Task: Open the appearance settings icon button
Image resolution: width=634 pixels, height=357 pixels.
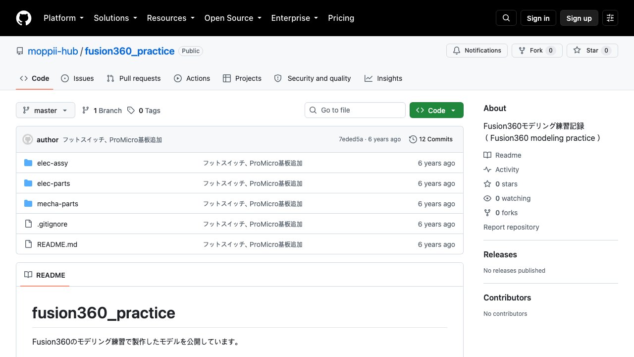Action: [610, 18]
